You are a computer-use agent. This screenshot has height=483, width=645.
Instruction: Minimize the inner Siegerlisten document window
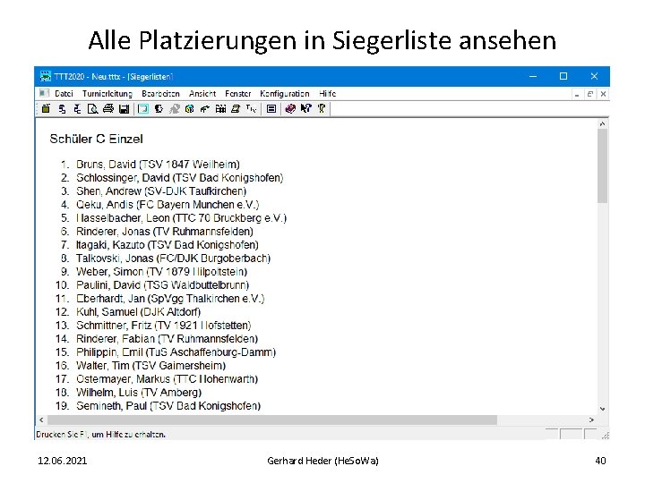point(577,94)
